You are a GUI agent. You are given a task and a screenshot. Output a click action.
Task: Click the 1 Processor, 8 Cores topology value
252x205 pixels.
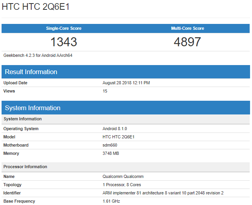pyautogui.click(x=122, y=185)
